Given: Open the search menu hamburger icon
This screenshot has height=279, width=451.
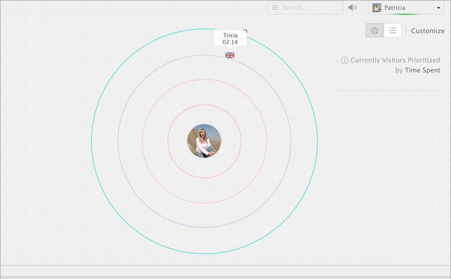Looking at the screenshot, I should (275, 8).
